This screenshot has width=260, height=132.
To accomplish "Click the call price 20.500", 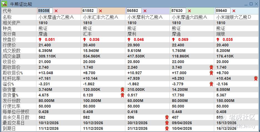I will tap(134, 62).
